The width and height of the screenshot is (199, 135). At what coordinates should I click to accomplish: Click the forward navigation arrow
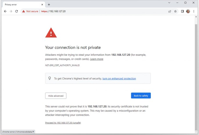11,11
